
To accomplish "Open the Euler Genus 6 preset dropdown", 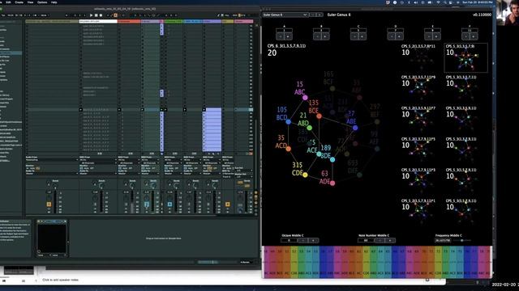I will 285,15.
